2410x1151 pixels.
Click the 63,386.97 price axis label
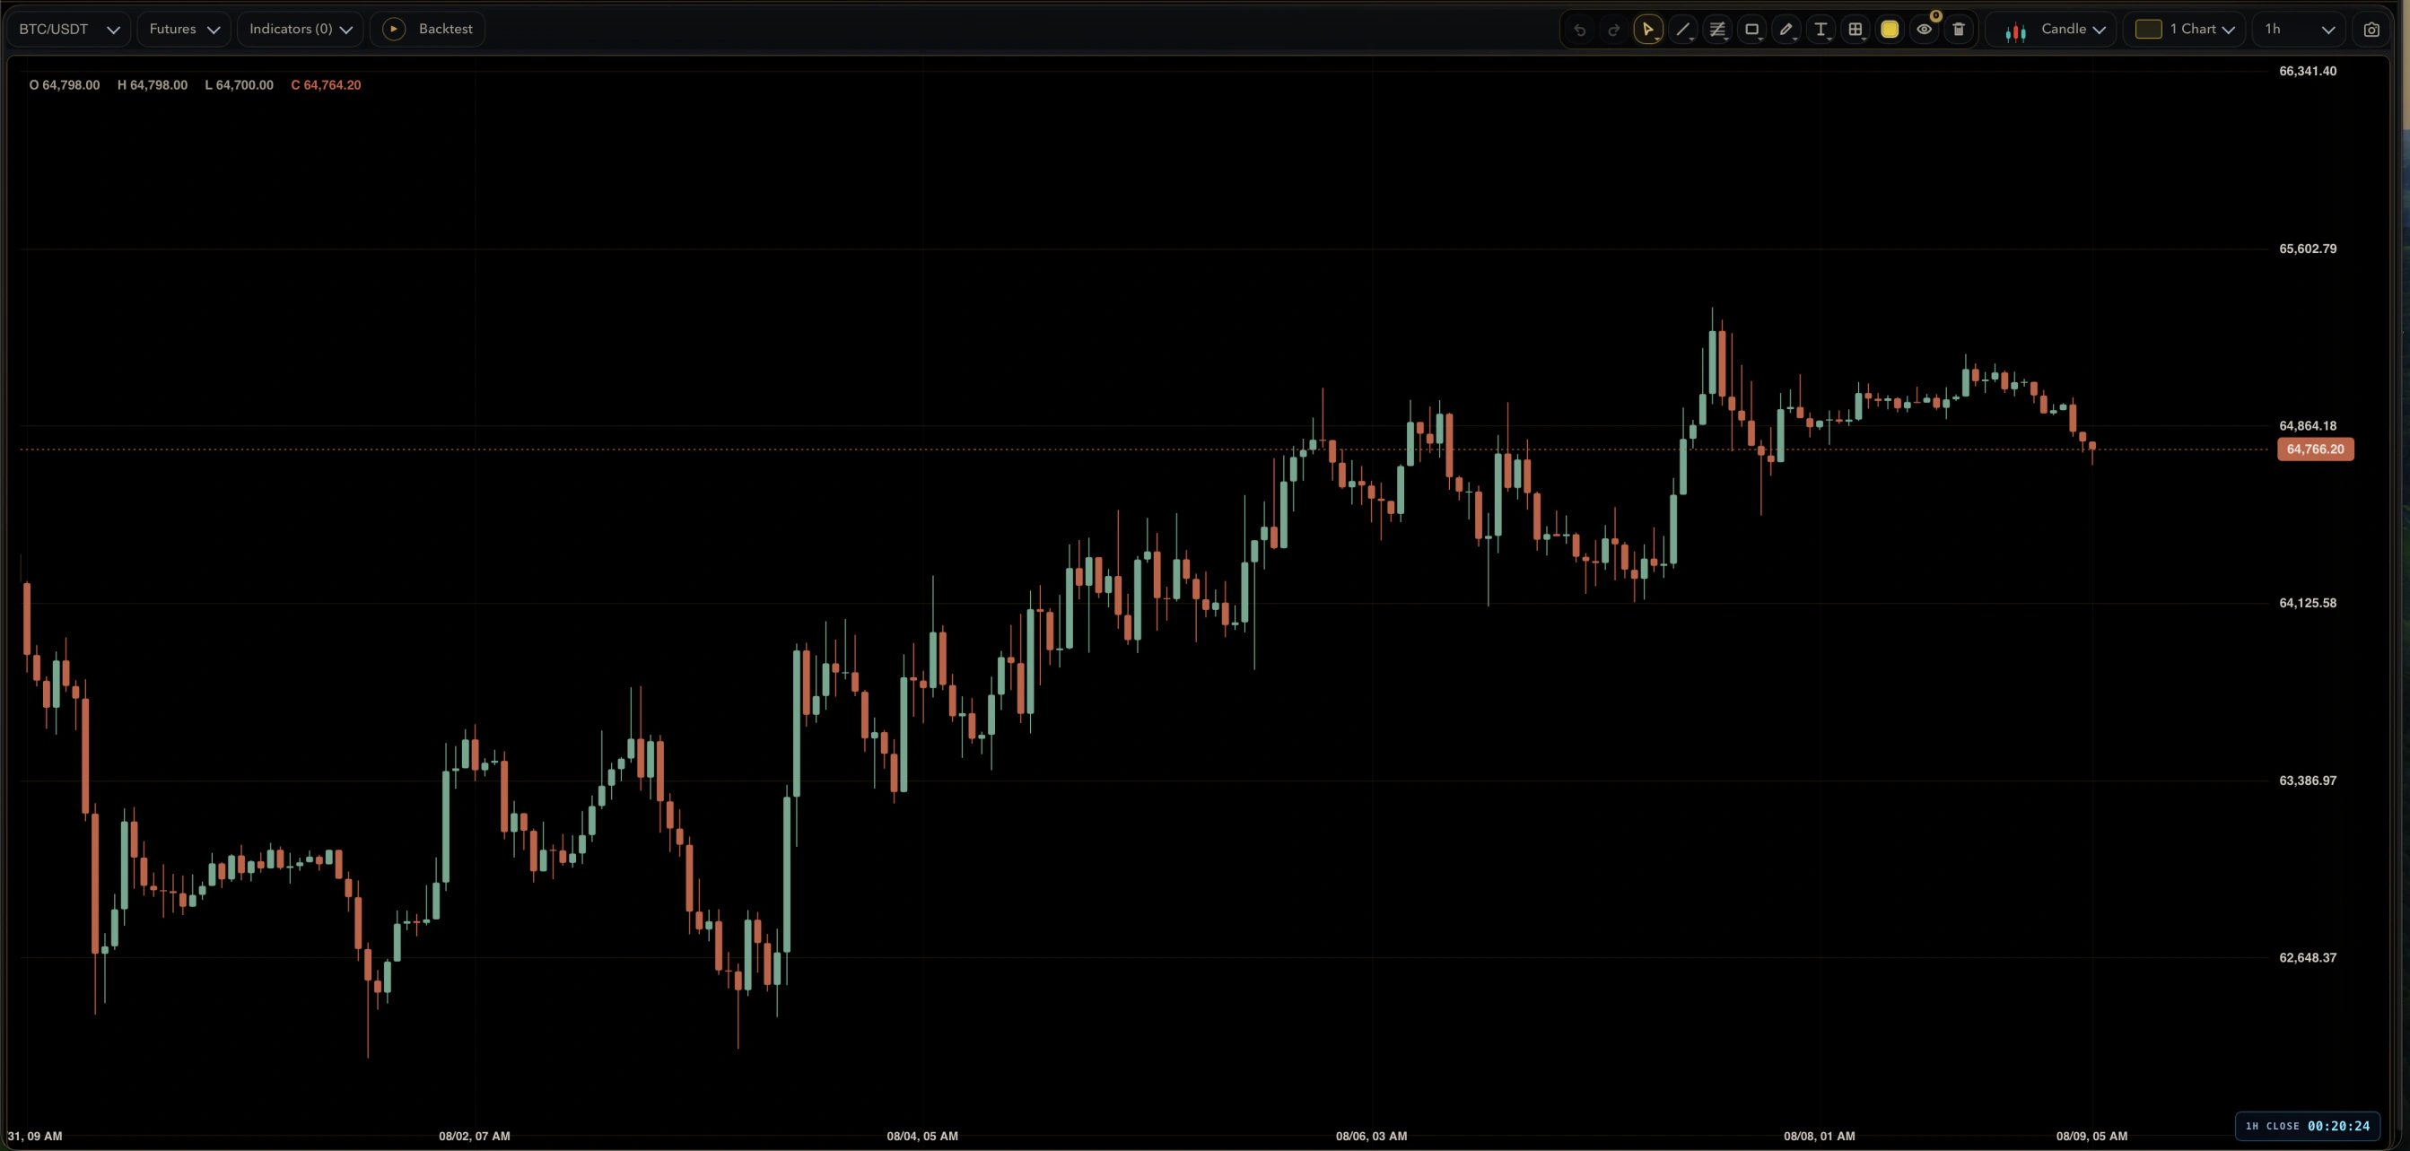pos(2307,780)
